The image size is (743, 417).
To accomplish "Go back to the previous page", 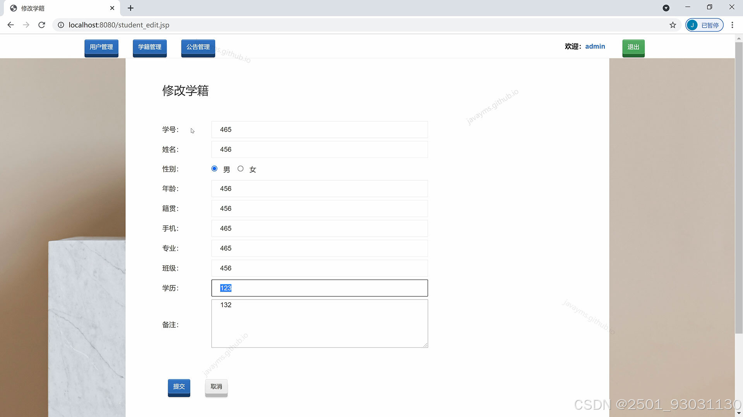I will tap(10, 25).
